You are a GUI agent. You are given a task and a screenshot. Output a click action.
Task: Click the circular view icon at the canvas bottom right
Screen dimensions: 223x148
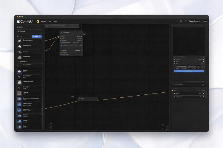(x=163, y=125)
